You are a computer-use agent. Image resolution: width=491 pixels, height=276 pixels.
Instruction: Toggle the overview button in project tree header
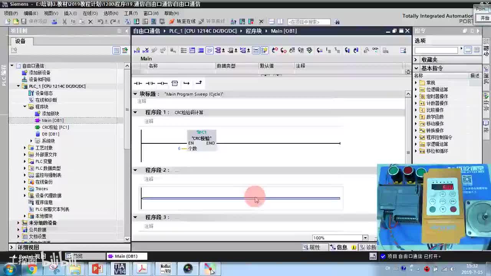116,50
